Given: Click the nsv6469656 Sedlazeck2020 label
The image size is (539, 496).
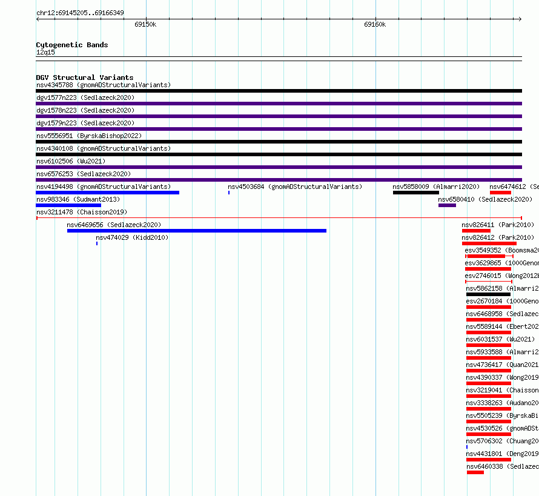Looking at the screenshot, I should (114, 225).
